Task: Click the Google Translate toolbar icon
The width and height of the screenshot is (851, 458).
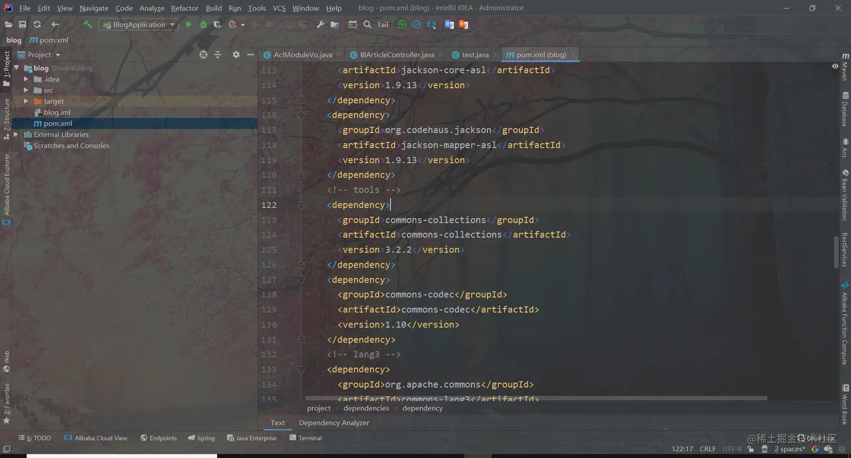Action: tap(449, 24)
